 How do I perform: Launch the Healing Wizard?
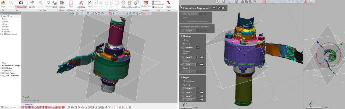click(x=54, y=4)
